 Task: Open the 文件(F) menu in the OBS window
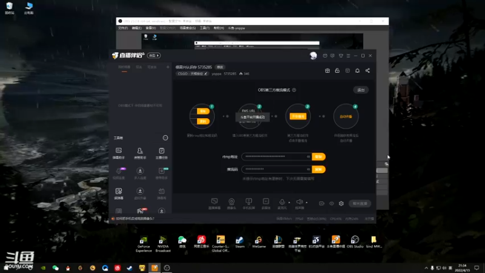(x=123, y=28)
